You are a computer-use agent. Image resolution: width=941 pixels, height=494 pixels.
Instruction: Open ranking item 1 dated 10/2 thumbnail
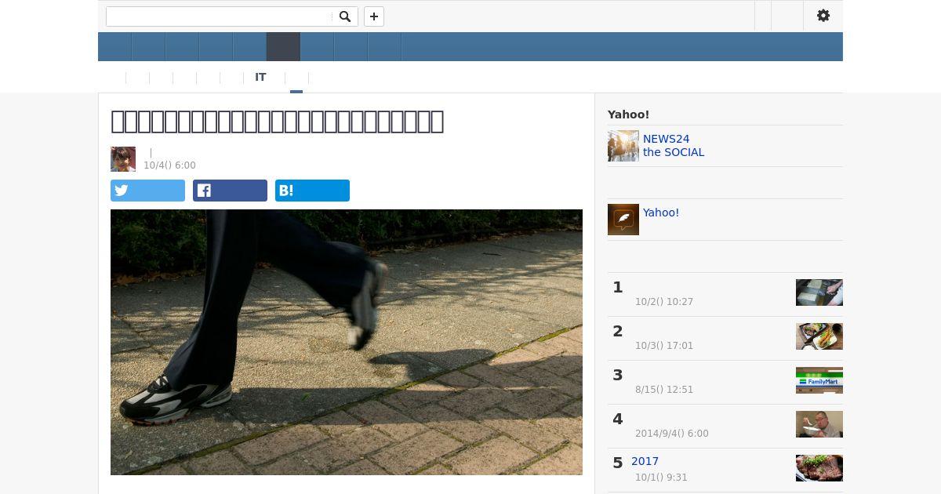pyautogui.click(x=819, y=292)
